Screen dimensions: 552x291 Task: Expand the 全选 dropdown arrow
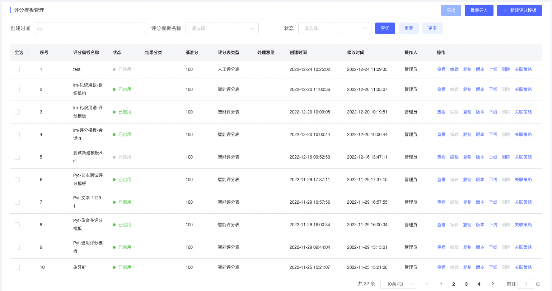tap(28, 53)
